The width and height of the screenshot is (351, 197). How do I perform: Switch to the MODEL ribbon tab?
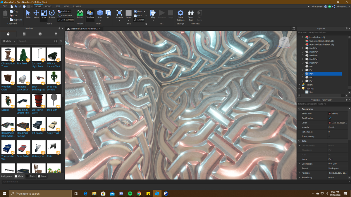click(x=48, y=6)
